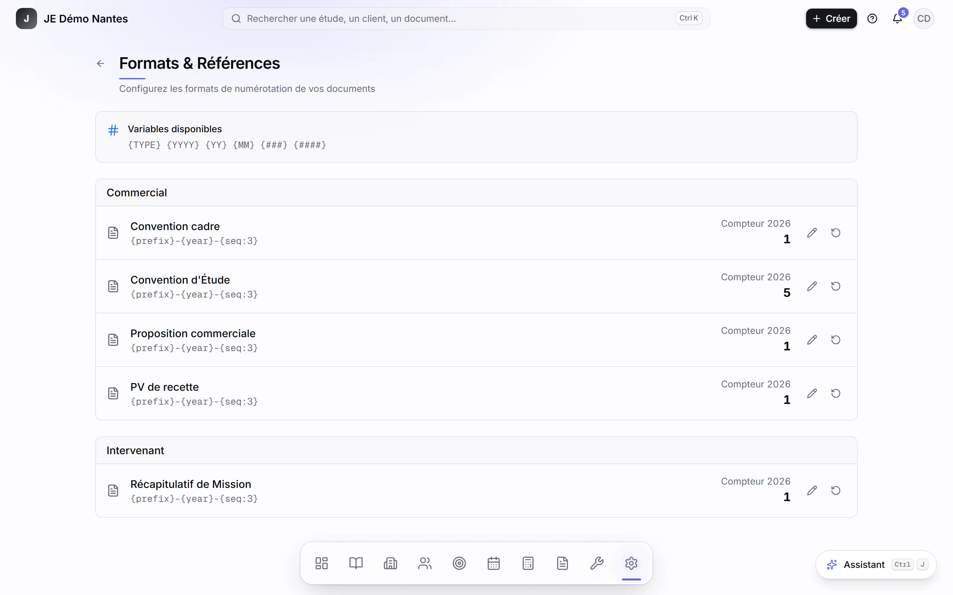Click the Convention d'Étude counter value 5

point(787,293)
